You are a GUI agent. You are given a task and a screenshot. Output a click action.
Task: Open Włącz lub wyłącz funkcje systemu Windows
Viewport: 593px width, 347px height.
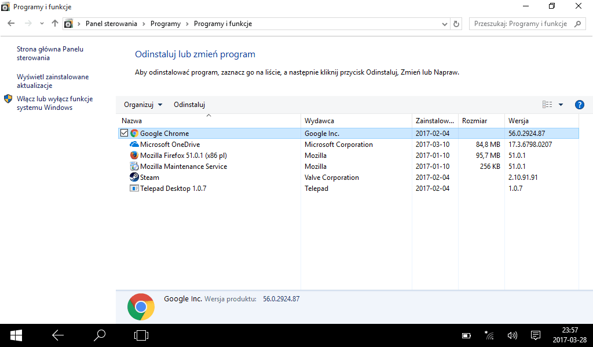(55, 103)
